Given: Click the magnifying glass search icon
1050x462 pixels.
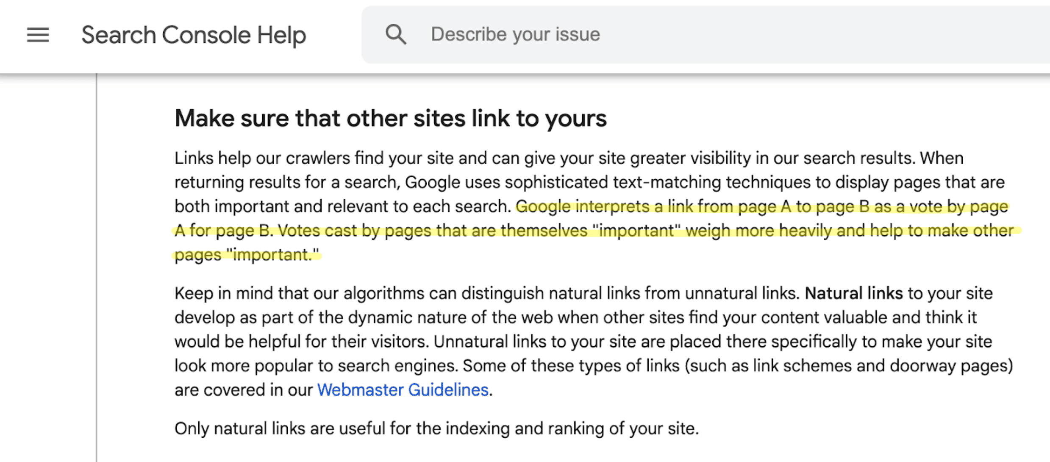Looking at the screenshot, I should click(396, 34).
